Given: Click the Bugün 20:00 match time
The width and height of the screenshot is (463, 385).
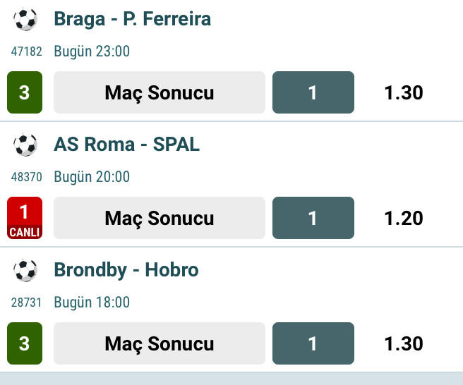Looking at the screenshot, I should click(92, 177).
